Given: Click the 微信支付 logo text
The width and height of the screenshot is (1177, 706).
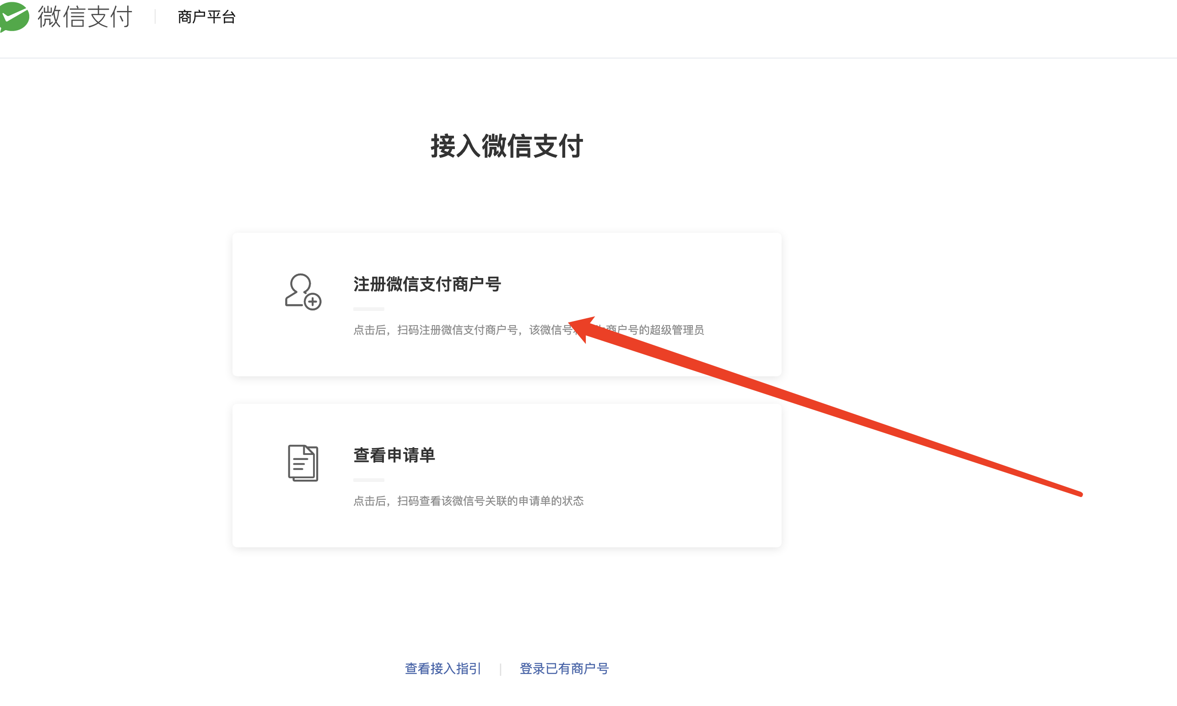Looking at the screenshot, I should click(85, 16).
